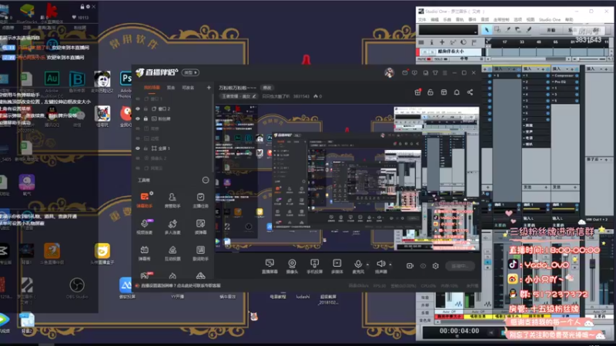Screen dimensions: 616x346
Task: Click the record video icon in bottom bar
Action: coord(410,266)
